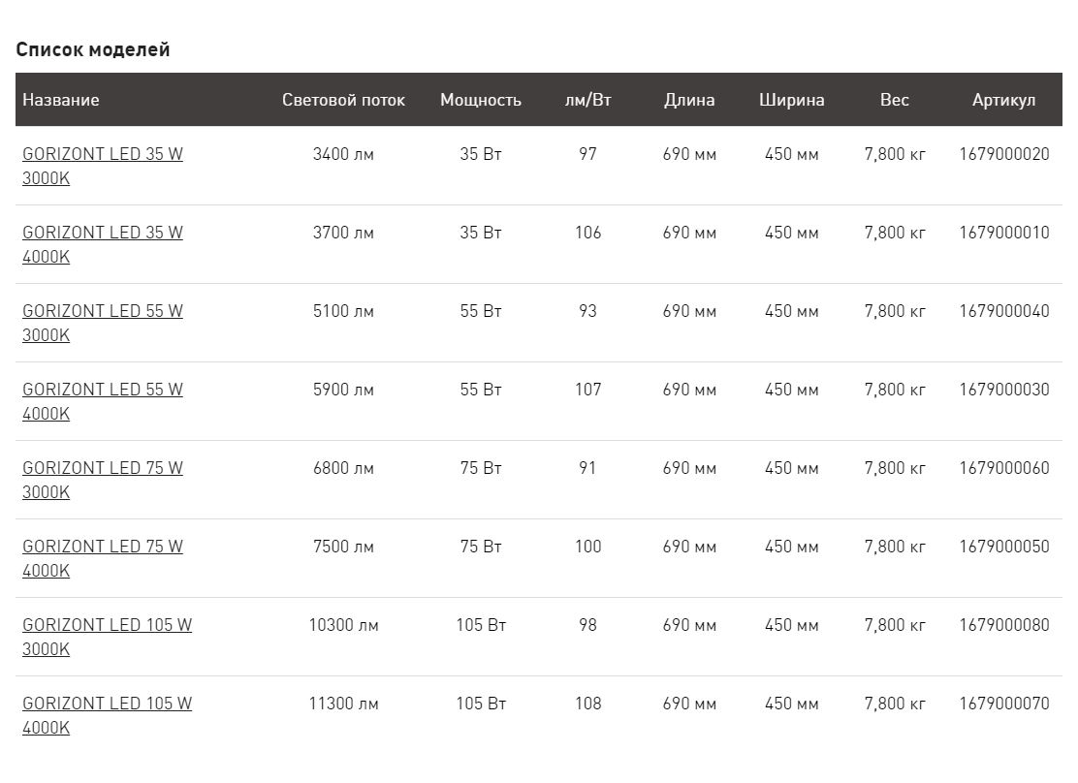The width and height of the screenshot is (1078, 783).
Task: Click the Вес column header
Action: pos(895,100)
